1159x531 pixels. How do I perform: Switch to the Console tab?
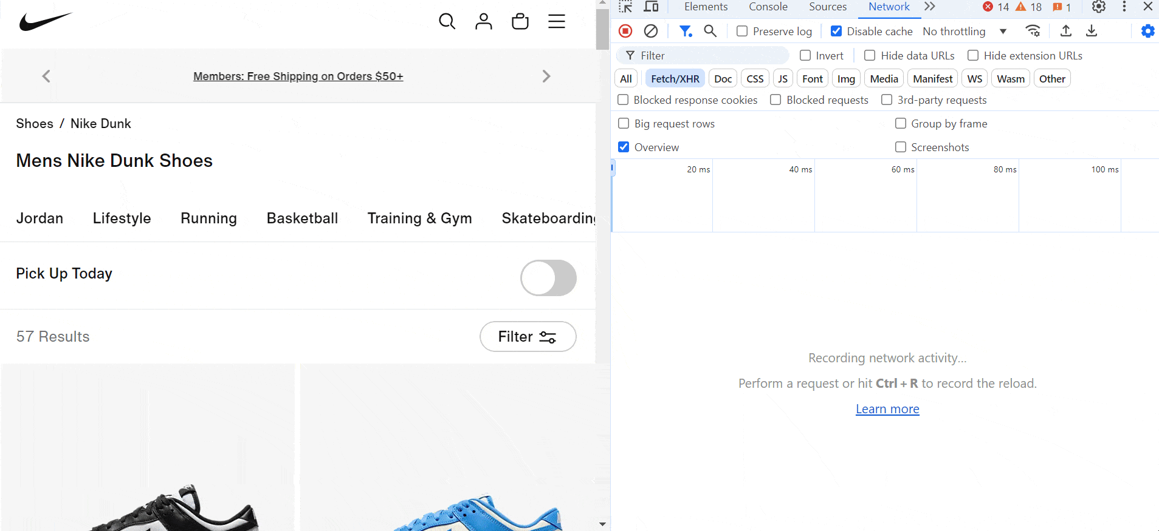point(768,7)
